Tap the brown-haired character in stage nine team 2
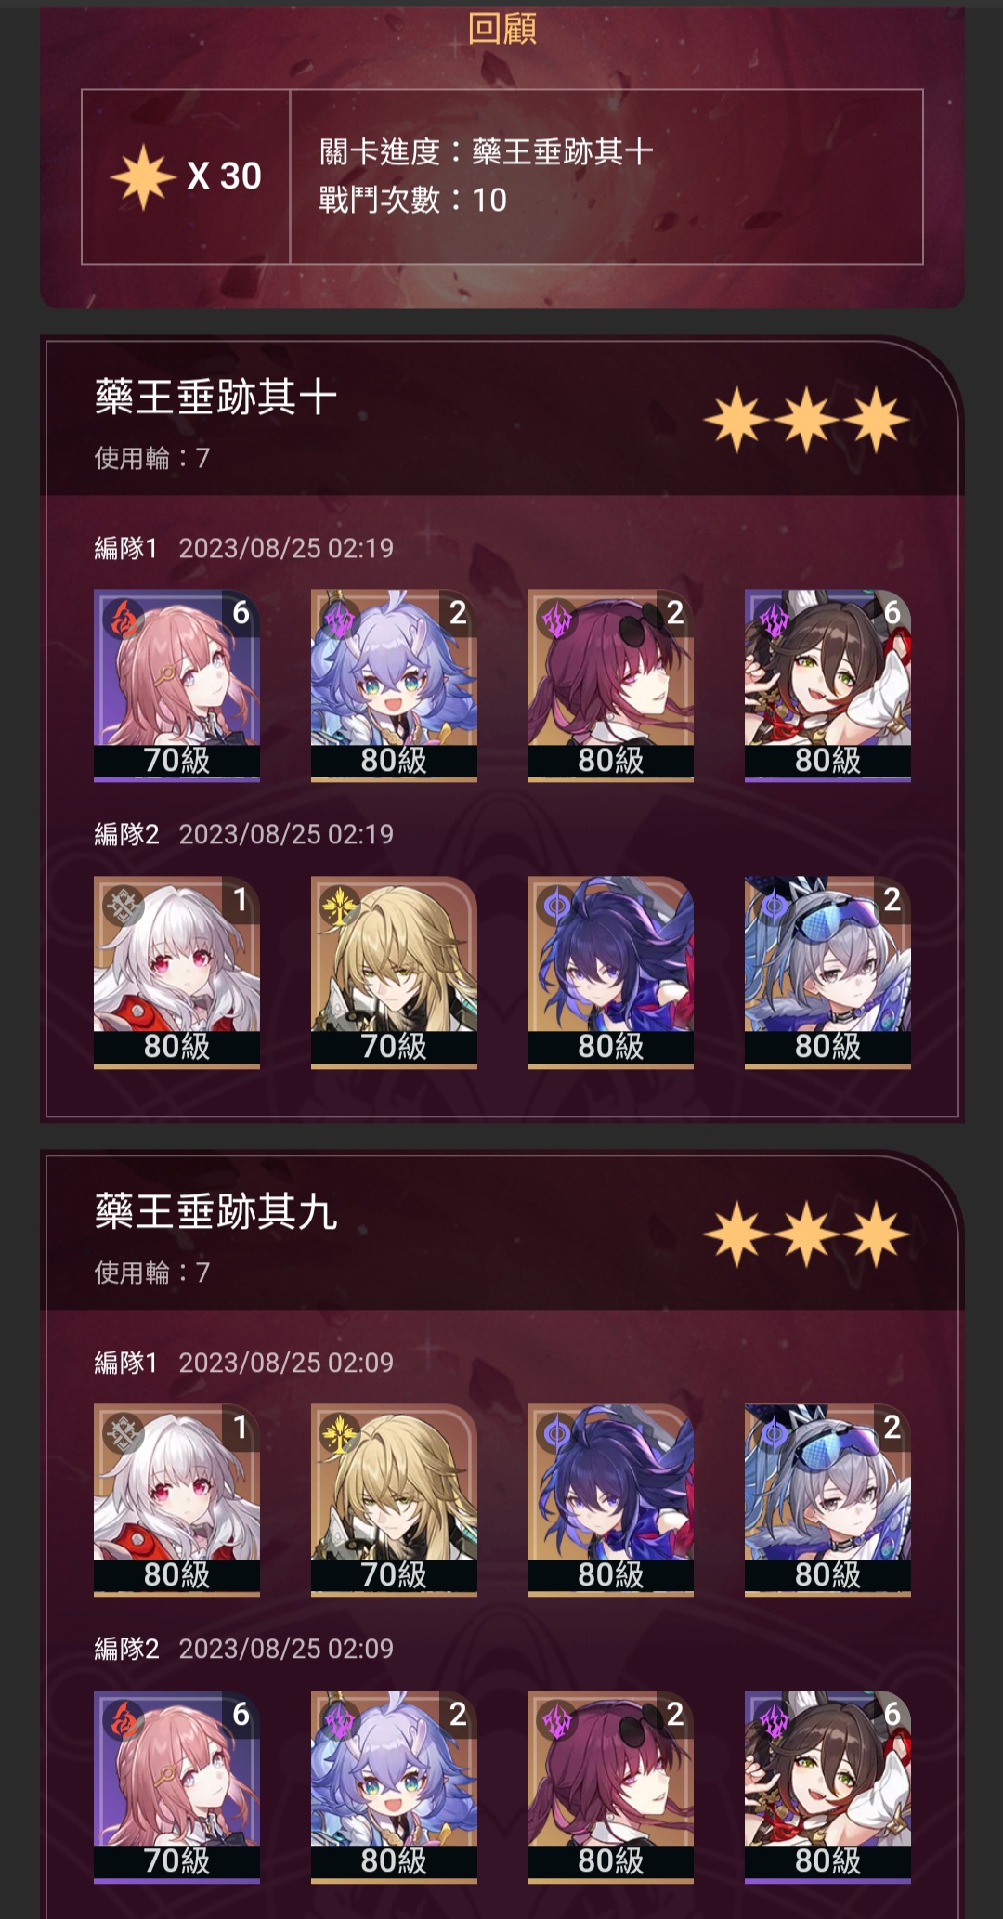 point(827,1787)
